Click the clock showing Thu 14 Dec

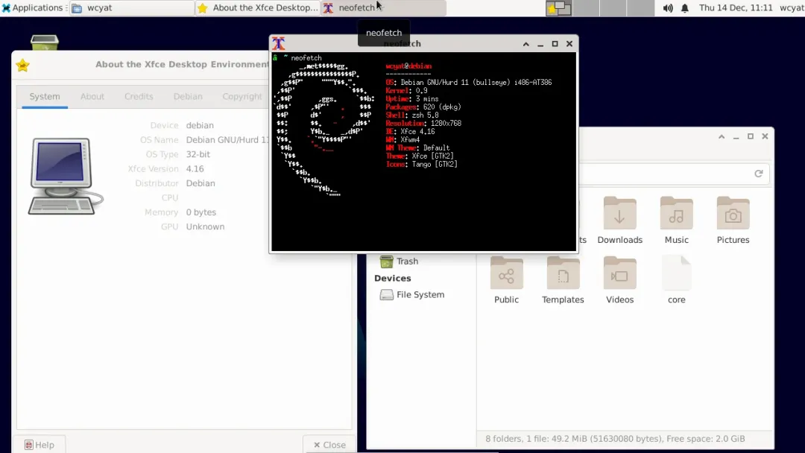point(735,7)
